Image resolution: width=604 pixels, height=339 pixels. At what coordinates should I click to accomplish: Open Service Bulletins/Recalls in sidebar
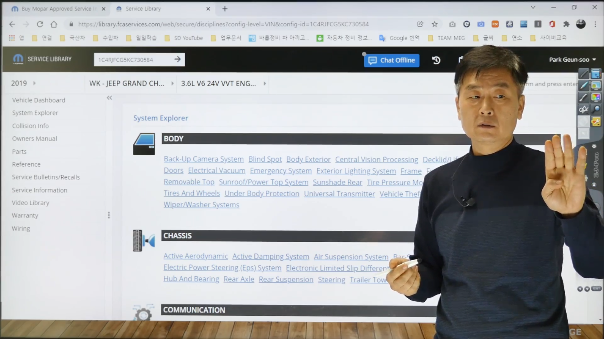tap(46, 177)
